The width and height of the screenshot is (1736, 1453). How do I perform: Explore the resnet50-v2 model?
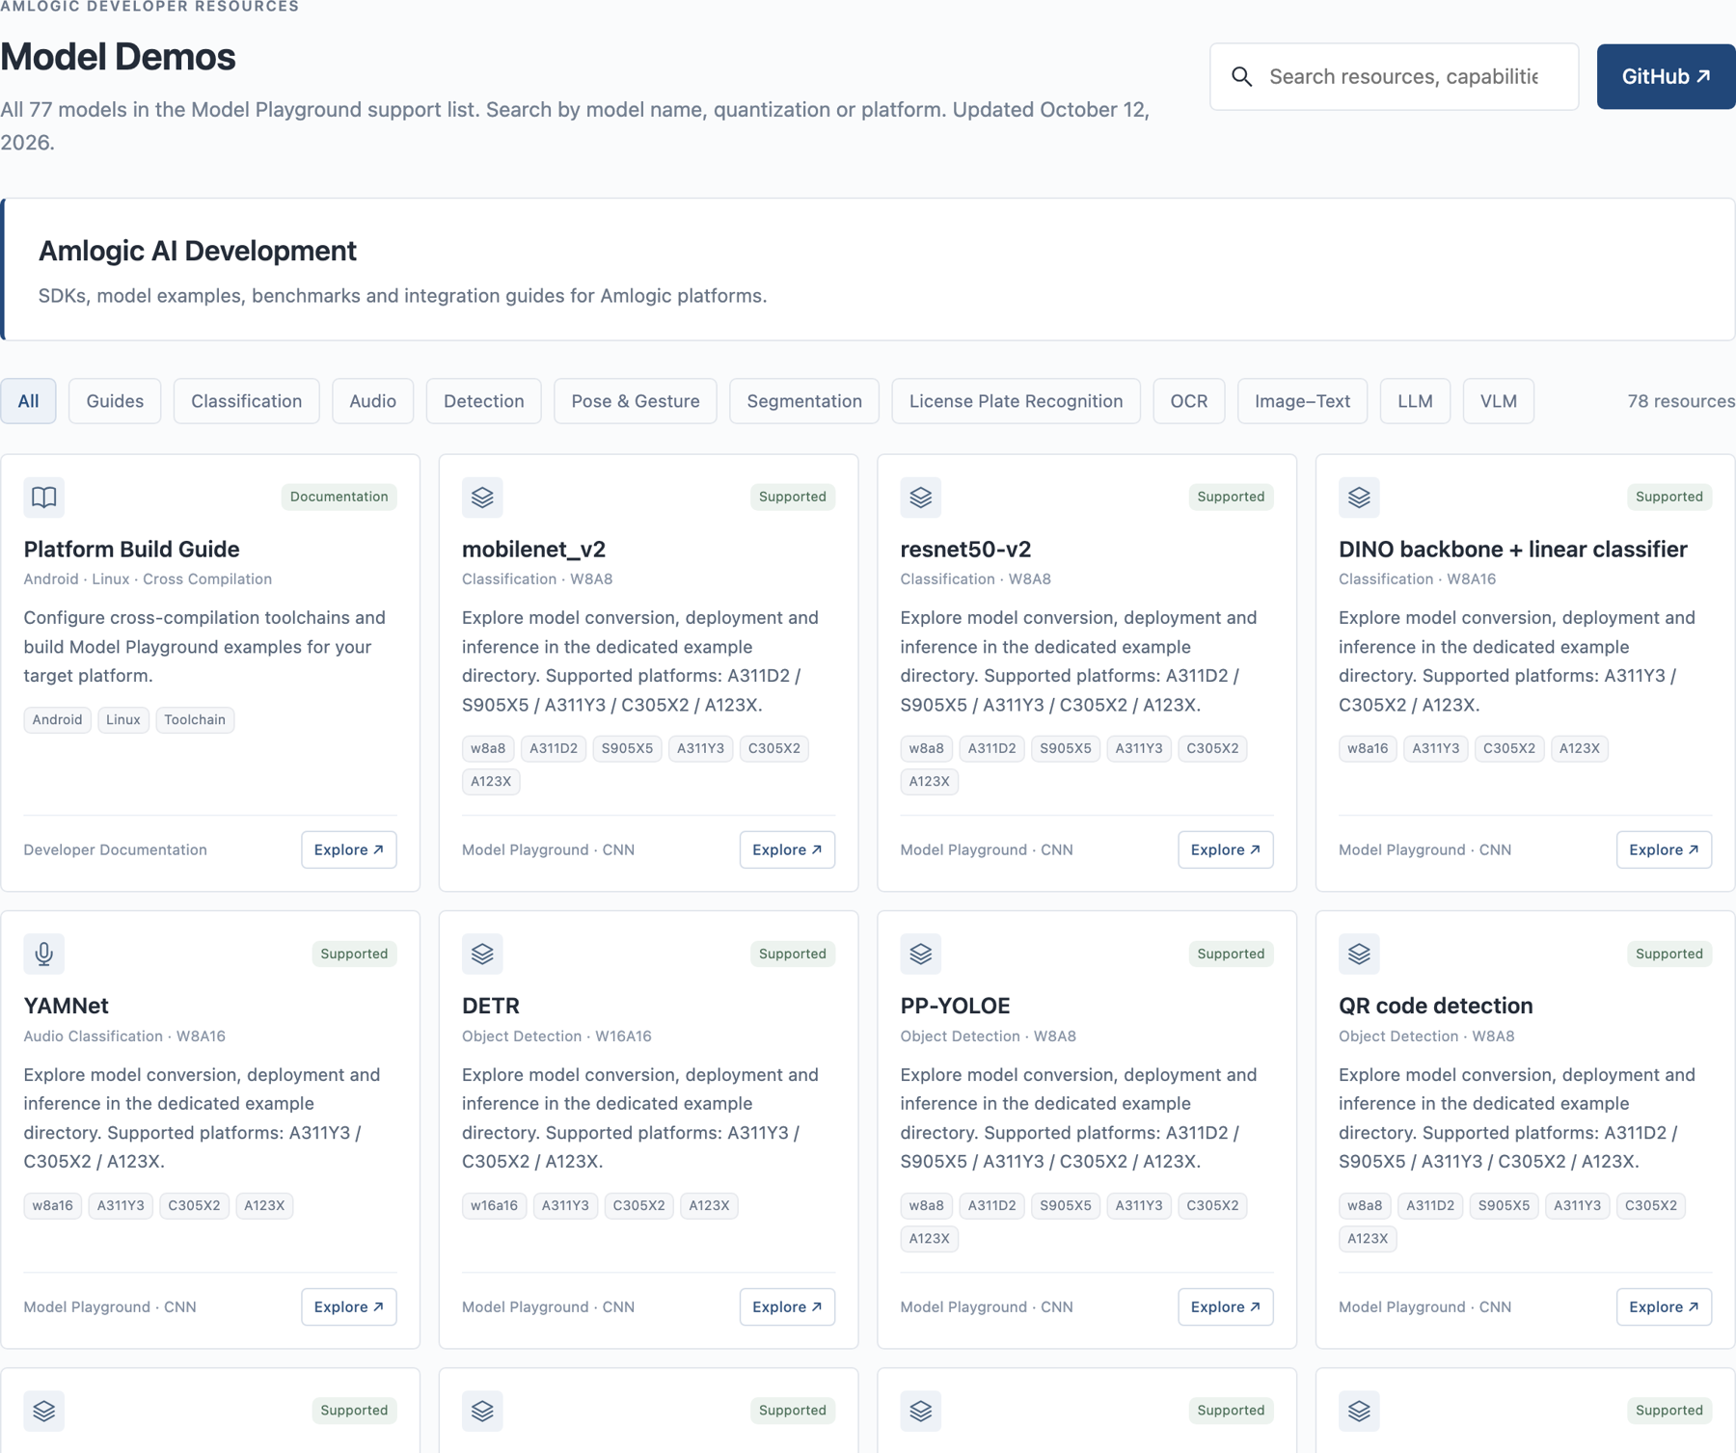[1226, 849]
